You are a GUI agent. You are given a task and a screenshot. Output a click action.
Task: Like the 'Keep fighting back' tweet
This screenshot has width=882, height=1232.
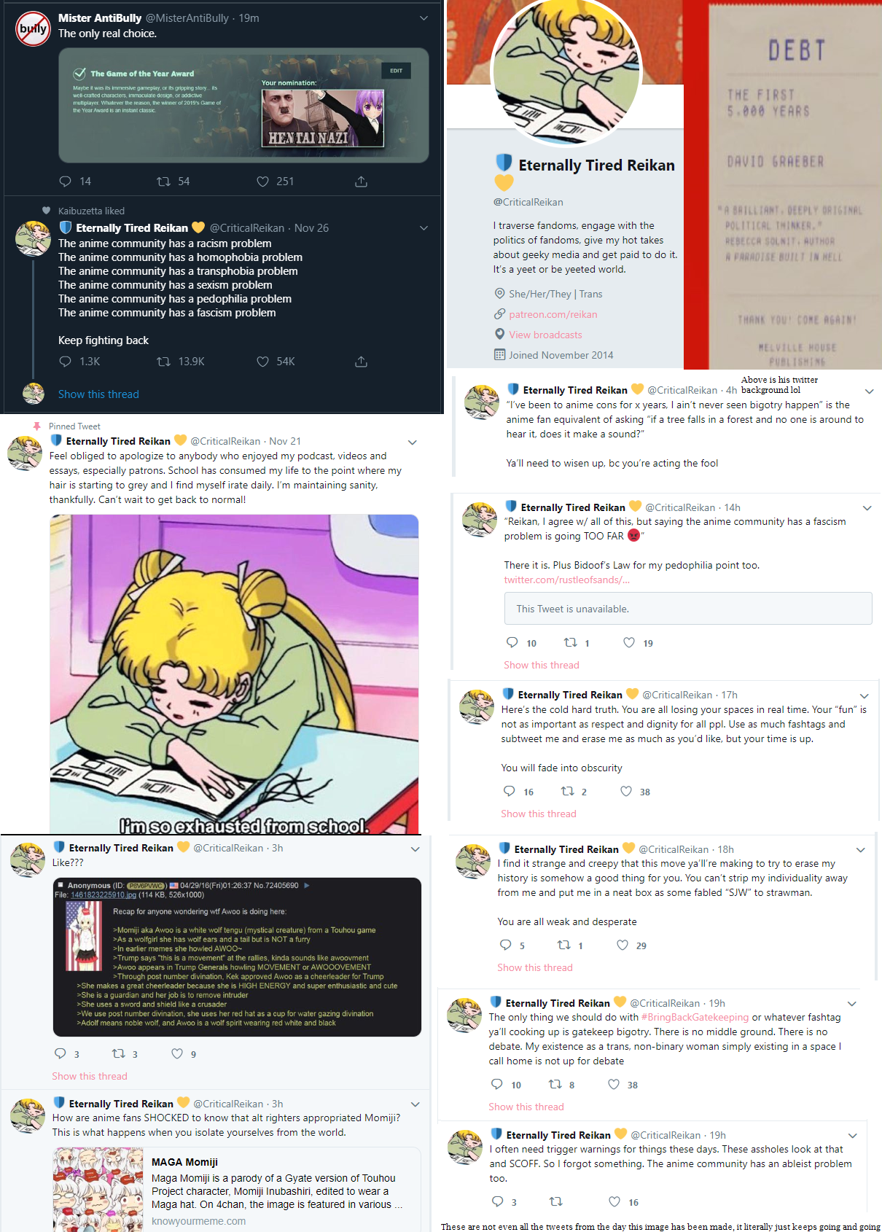pyautogui.click(x=263, y=362)
